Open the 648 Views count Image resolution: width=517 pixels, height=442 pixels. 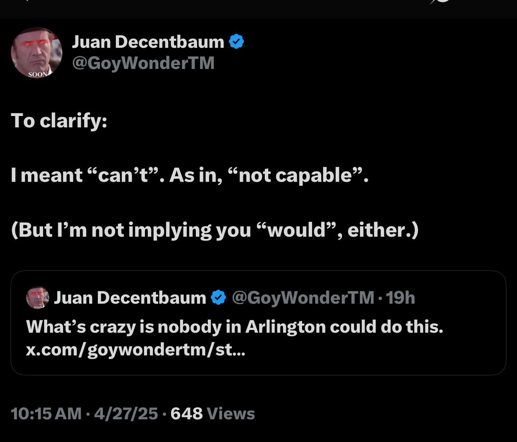click(213, 414)
